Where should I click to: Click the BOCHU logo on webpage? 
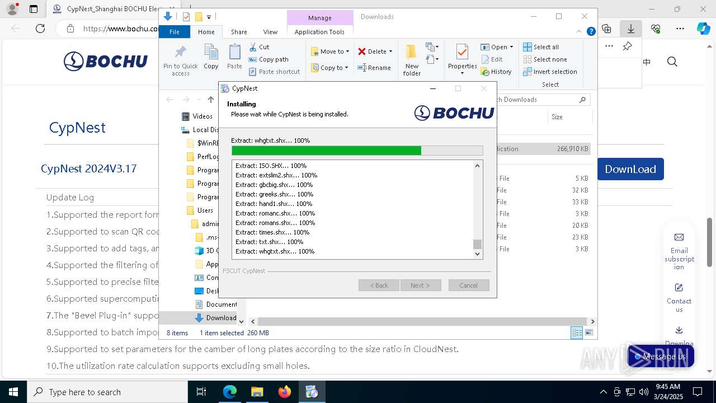(106, 62)
